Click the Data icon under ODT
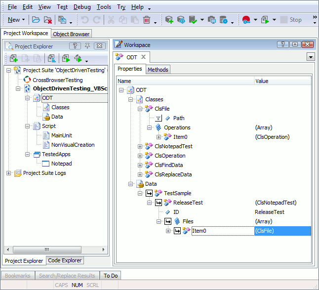 [x=46, y=117]
